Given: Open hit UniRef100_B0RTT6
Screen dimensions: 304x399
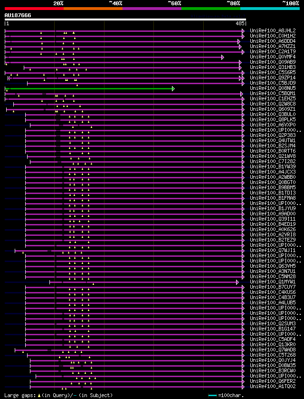Looking at the screenshot, I should [x=273, y=151].
